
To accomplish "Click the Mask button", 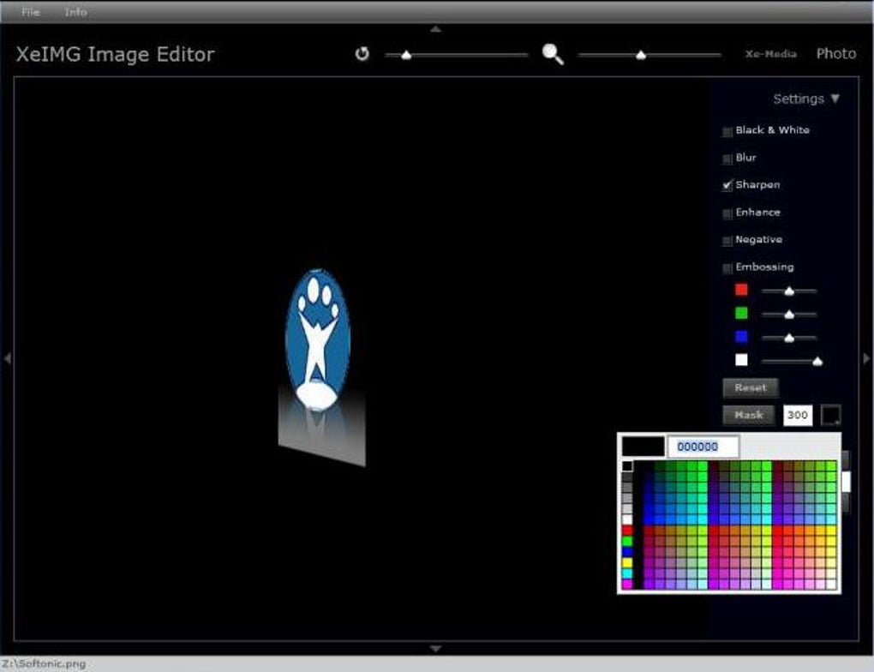I will (x=749, y=415).
